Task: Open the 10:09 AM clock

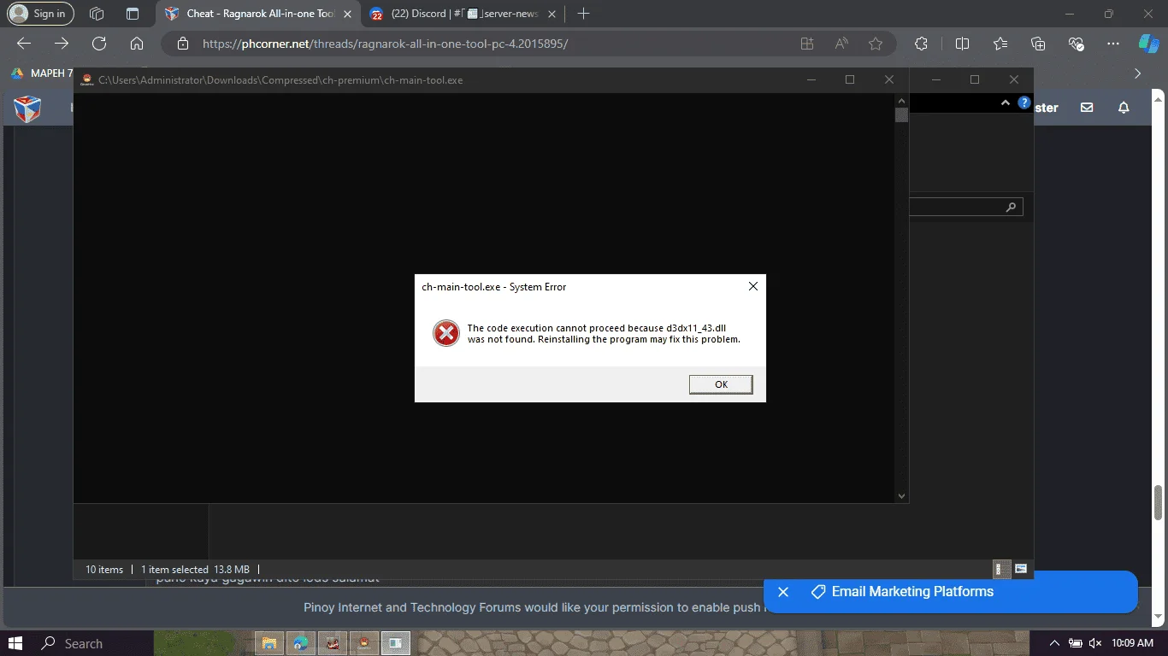Action: pos(1133,643)
